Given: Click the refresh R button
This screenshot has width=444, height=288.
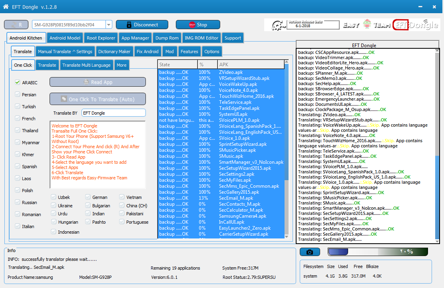Looking at the screenshot, I should click(x=16, y=25).
